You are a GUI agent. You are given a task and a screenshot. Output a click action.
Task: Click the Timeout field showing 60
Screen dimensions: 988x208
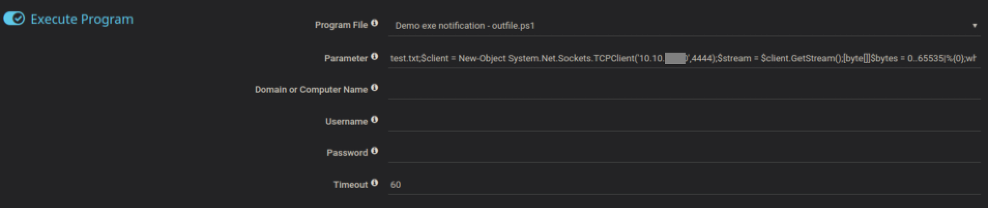(684, 184)
